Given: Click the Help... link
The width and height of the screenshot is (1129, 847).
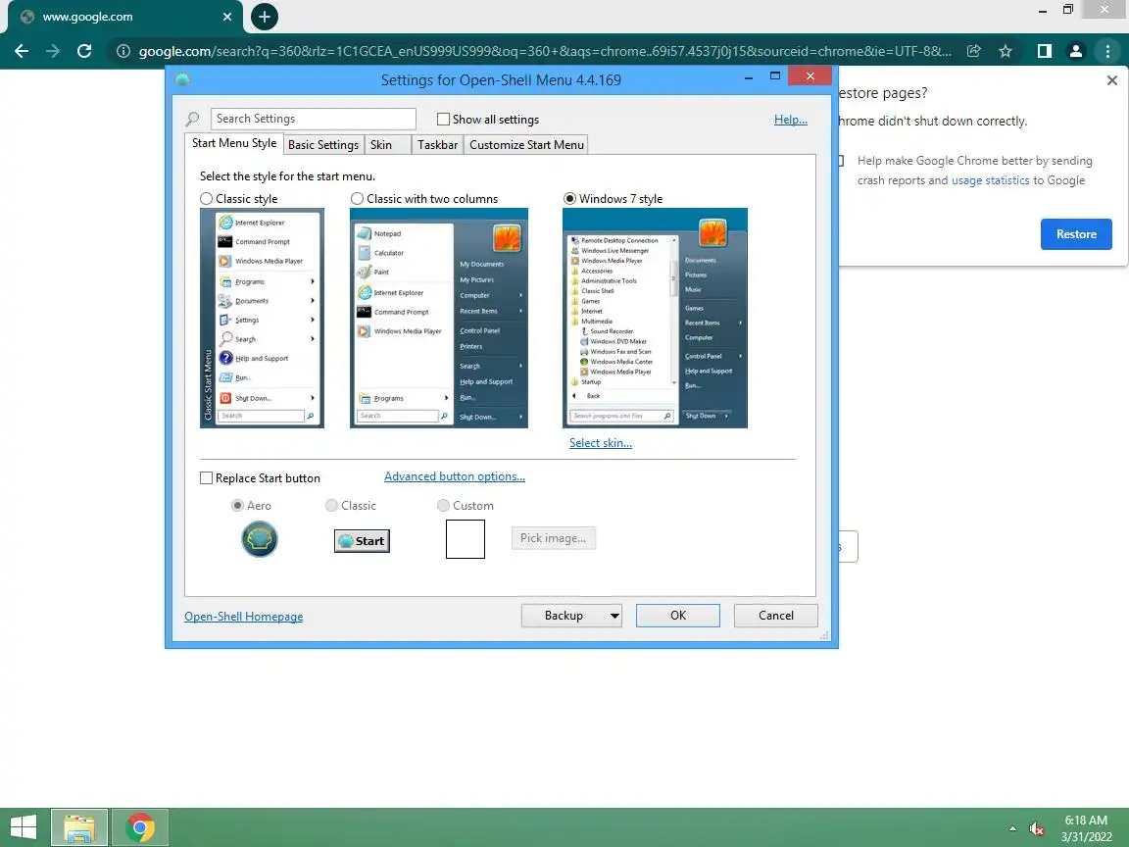Looking at the screenshot, I should pyautogui.click(x=791, y=120).
